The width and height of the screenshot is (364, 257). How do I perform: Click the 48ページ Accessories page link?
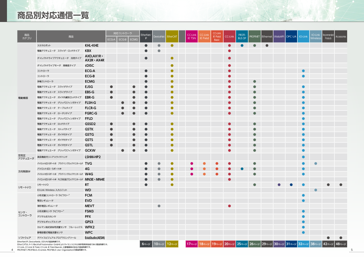[x=341, y=244]
